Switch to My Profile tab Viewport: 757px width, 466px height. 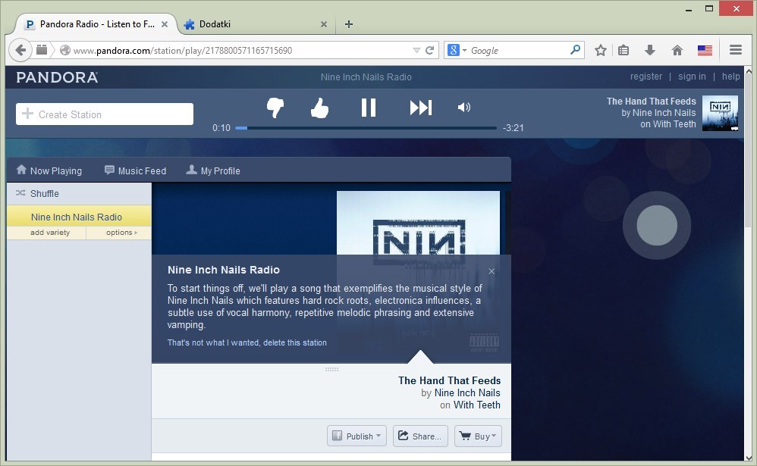pos(213,170)
